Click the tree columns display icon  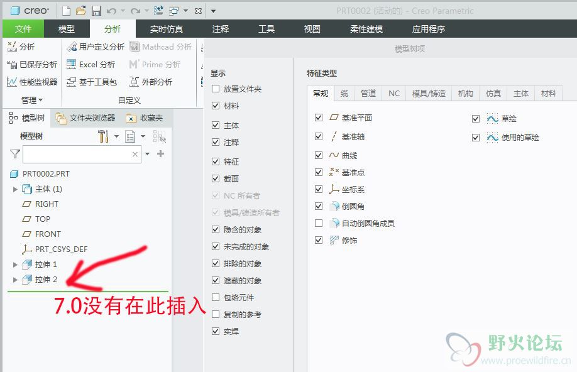(x=130, y=136)
